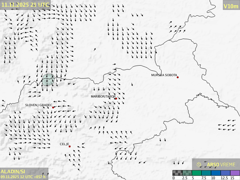Screen dimensions: 240x180
Task: Click the MURSKA SOBOTA city label
Action: (164, 75)
